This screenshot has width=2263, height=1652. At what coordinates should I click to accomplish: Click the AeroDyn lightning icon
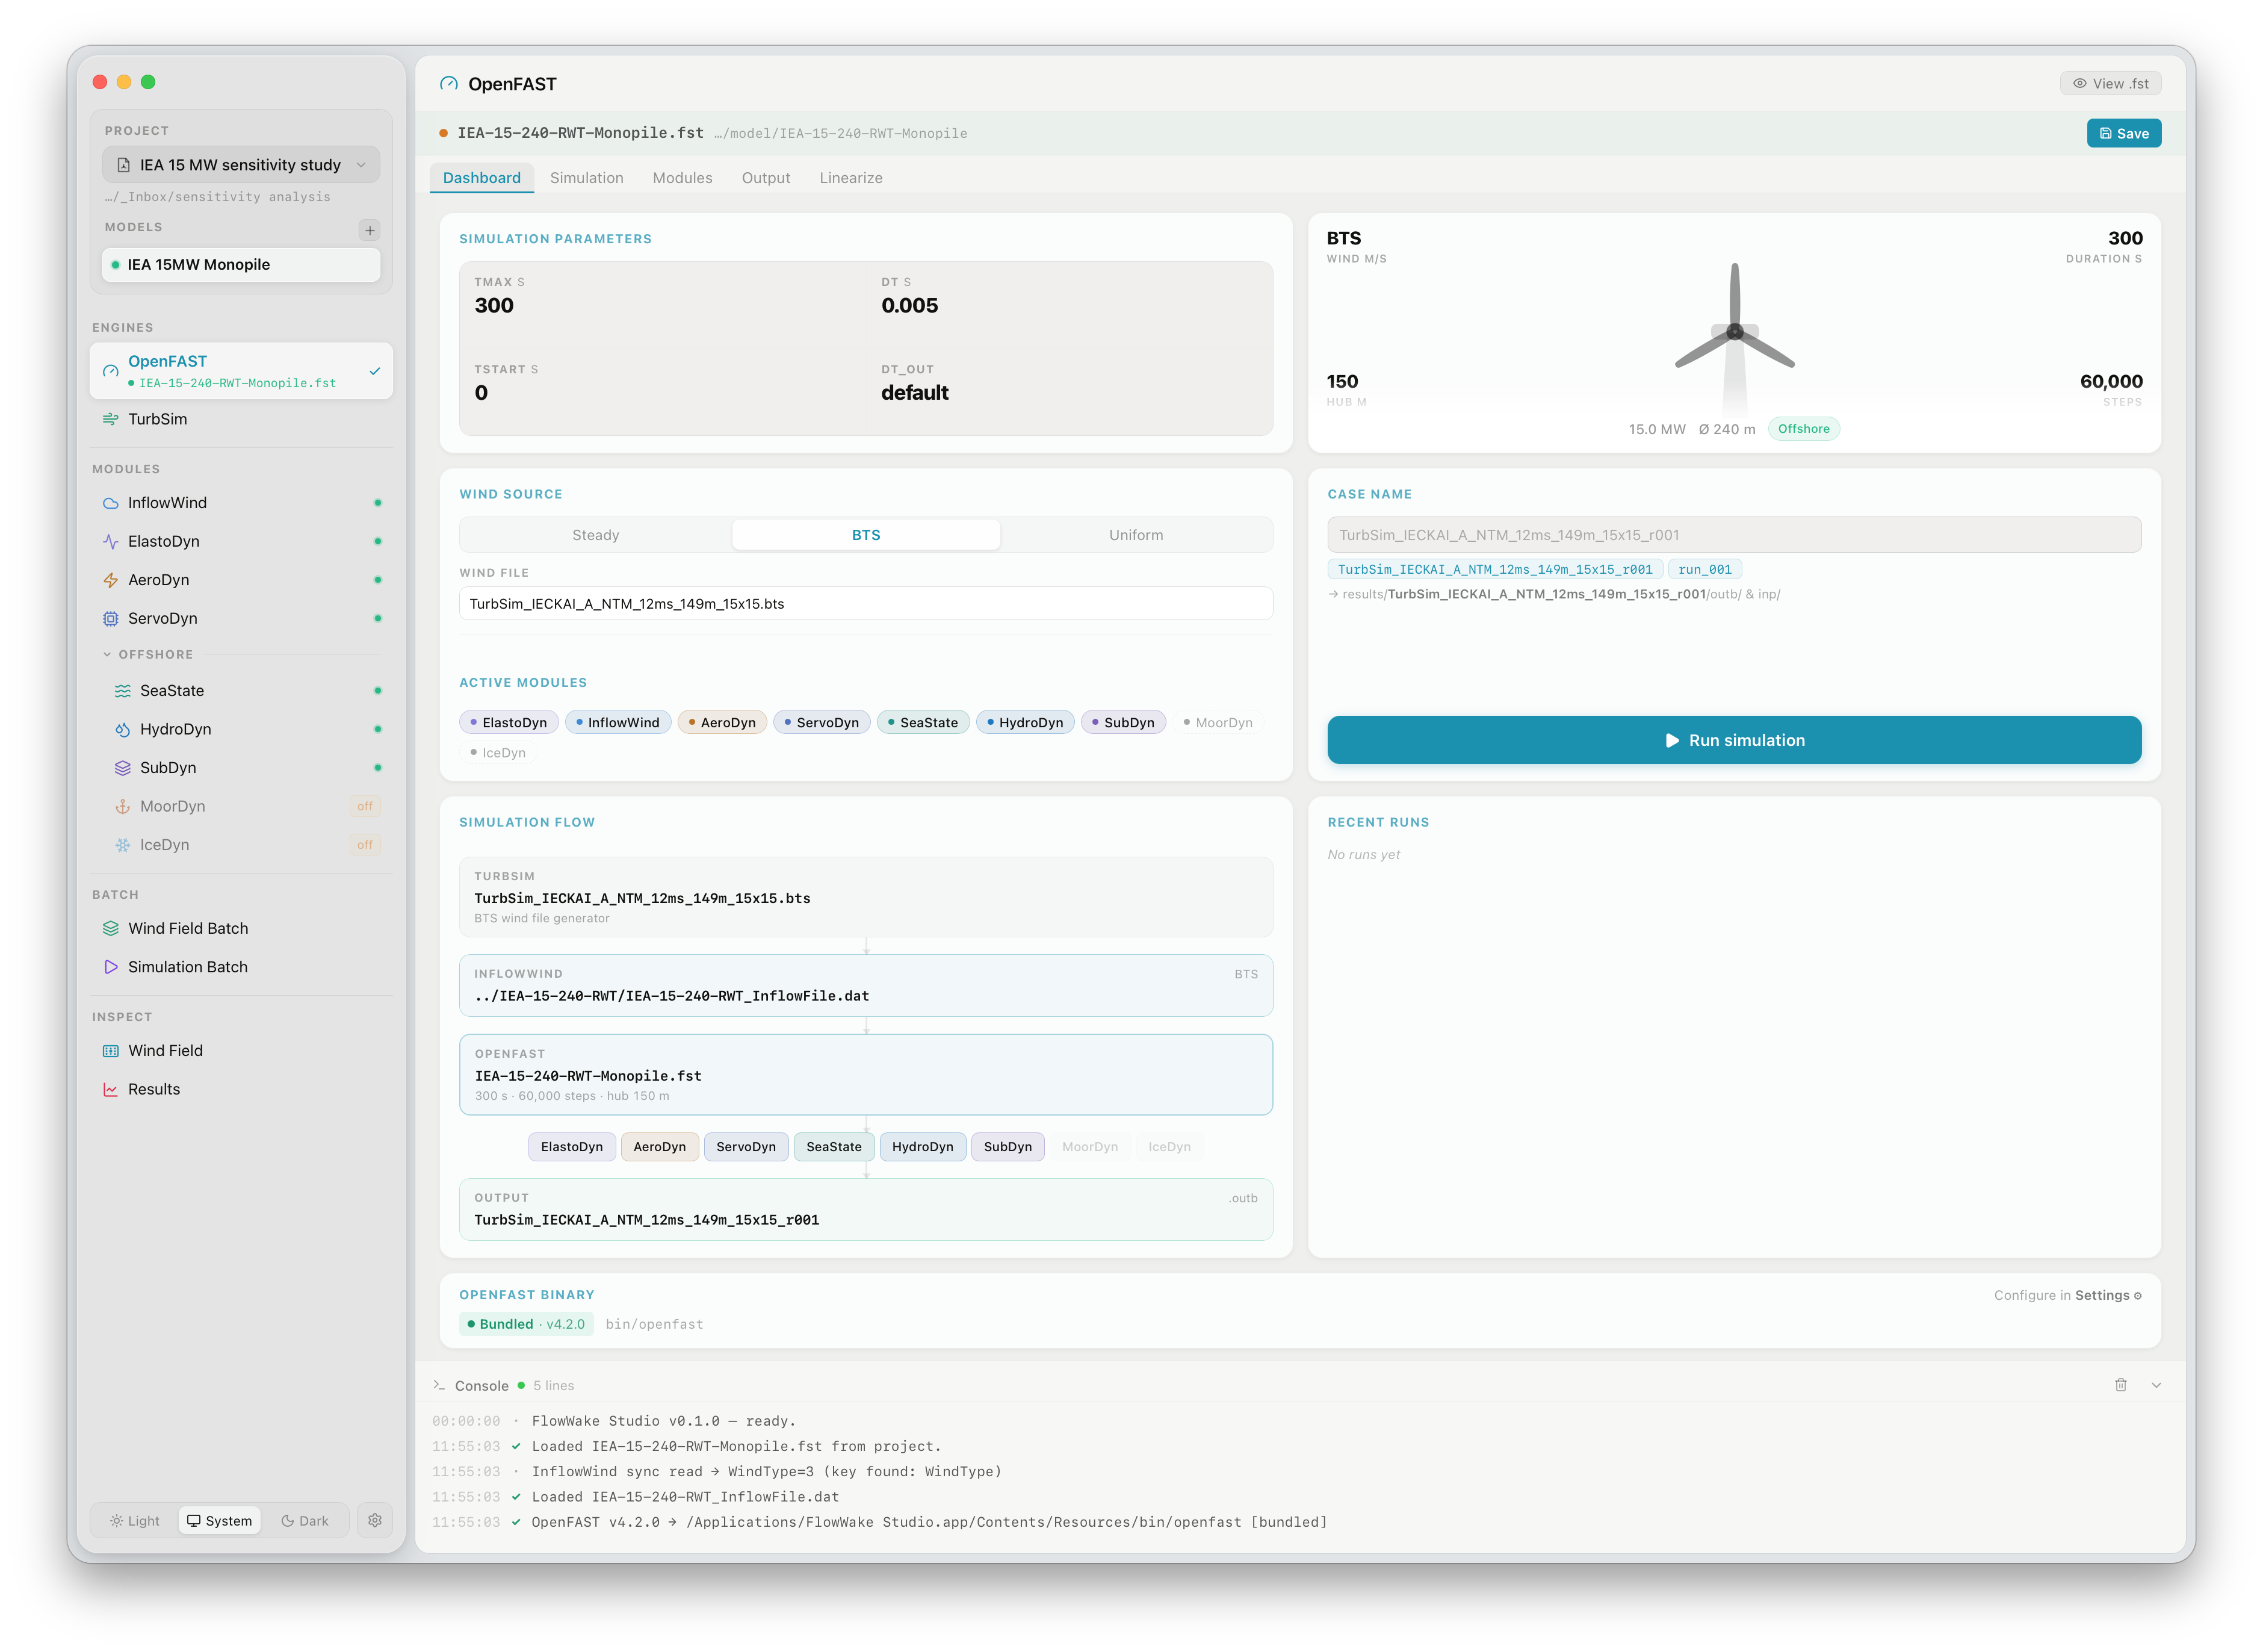coord(111,580)
